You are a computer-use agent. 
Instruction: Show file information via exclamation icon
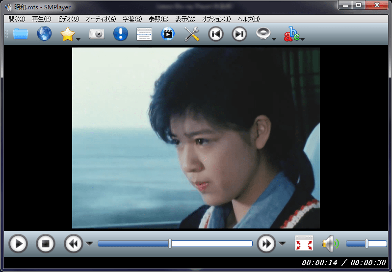pos(121,33)
